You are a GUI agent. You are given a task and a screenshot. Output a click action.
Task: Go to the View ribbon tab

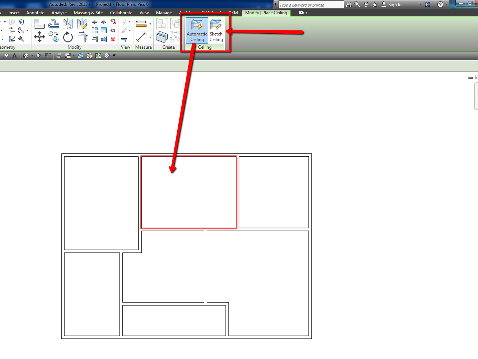[144, 13]
